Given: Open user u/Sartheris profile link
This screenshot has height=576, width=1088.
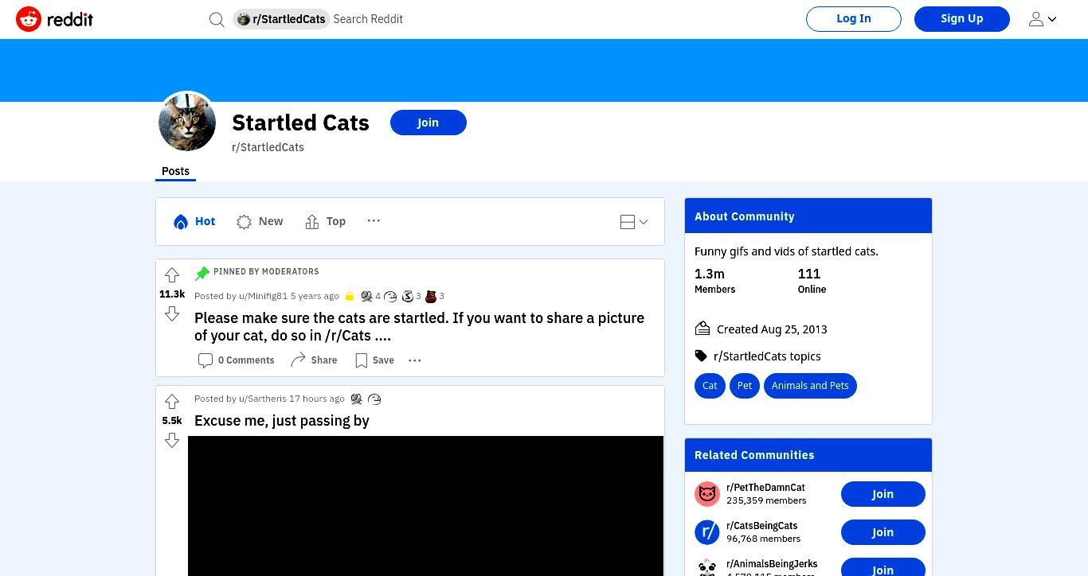Looking at the screenshot, I should (262, 399).
